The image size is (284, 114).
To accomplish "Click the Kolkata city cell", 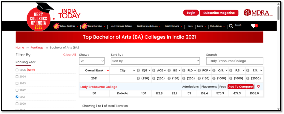I will click(123, 93).
